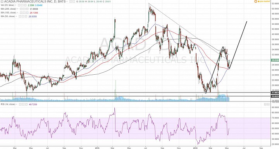The width and height of the screenshot is (279, 149).
Task: Remove the MA (50, close) indicator
Action: (26, 17)
